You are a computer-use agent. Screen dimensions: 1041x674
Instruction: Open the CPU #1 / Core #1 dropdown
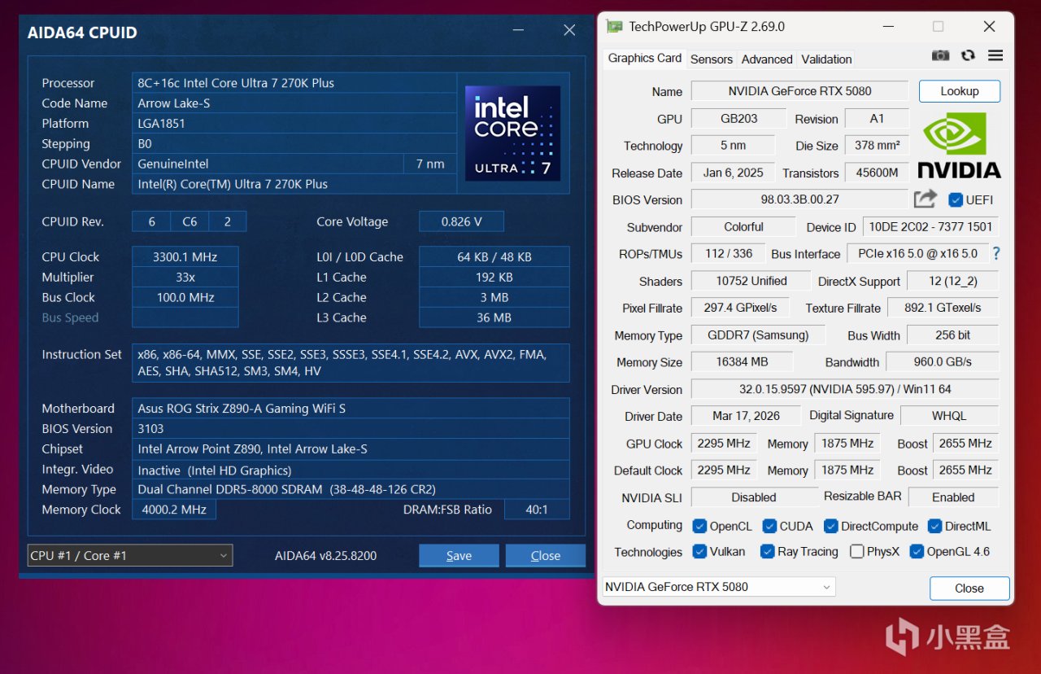click(x=130, y=555)
